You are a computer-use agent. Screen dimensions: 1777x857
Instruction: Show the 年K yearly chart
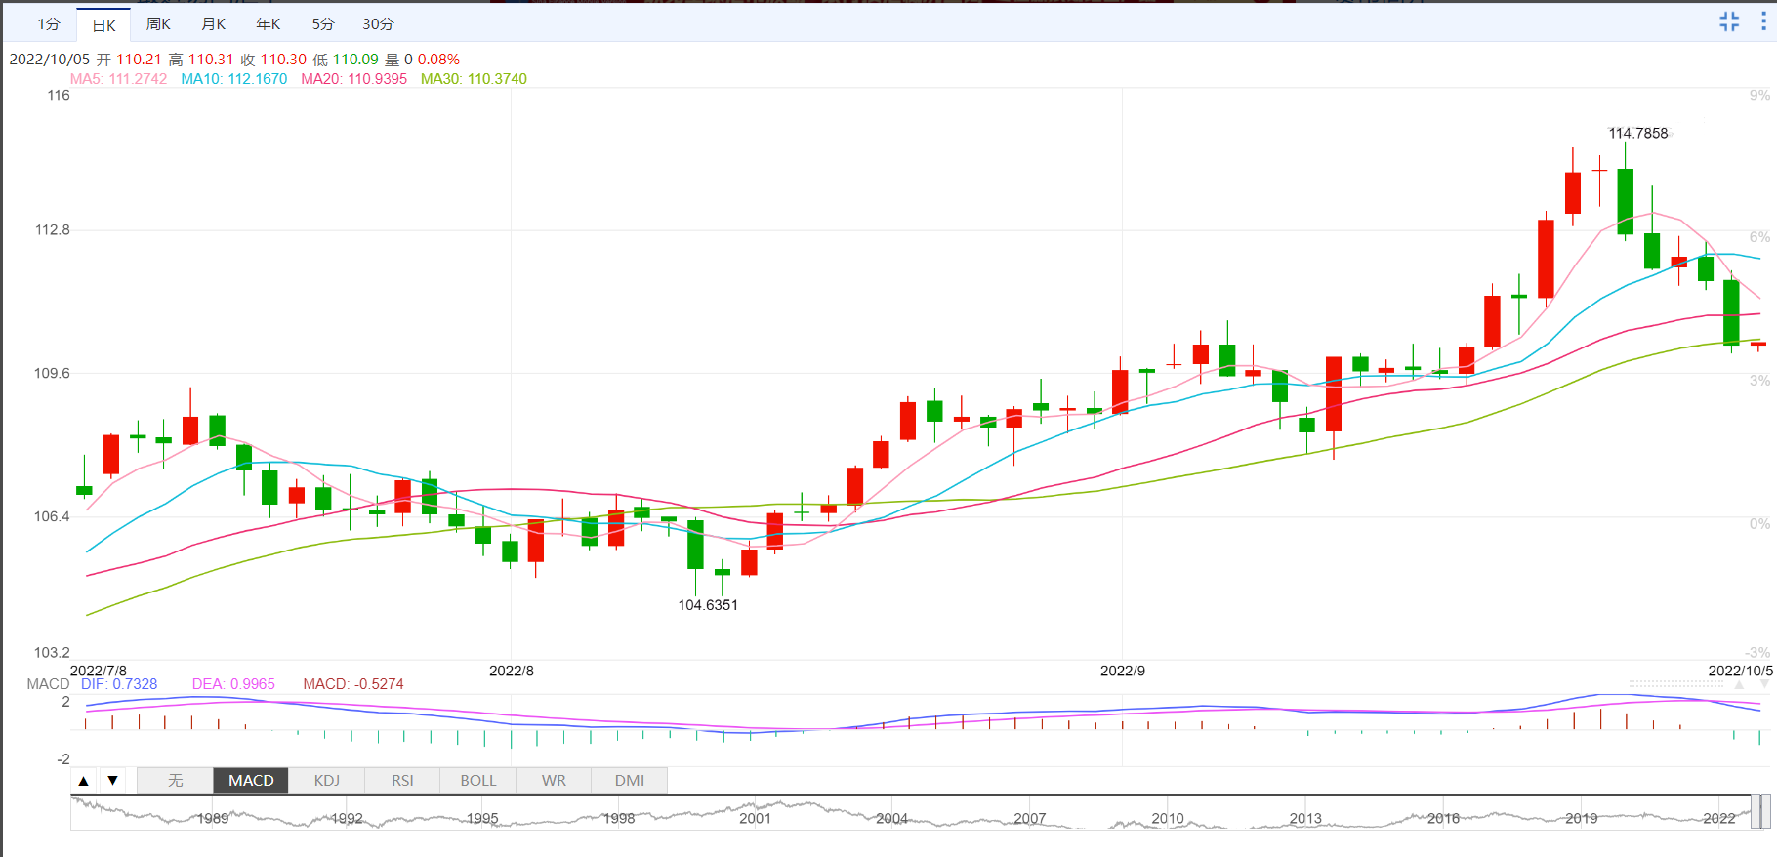268,24
